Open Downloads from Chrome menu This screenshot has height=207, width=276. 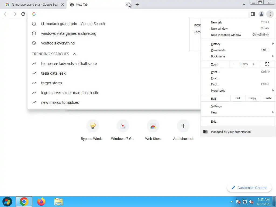point(238,50)
